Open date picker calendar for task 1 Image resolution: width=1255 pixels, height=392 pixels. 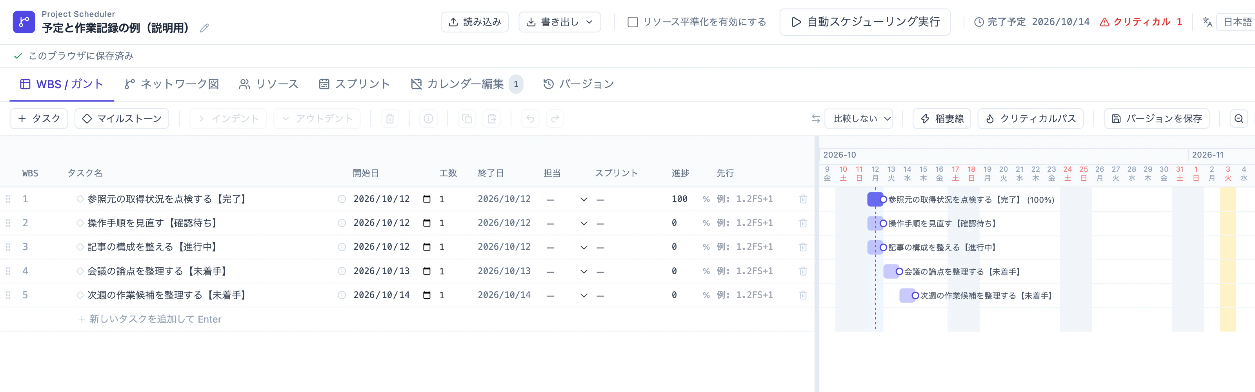point(427,199)
